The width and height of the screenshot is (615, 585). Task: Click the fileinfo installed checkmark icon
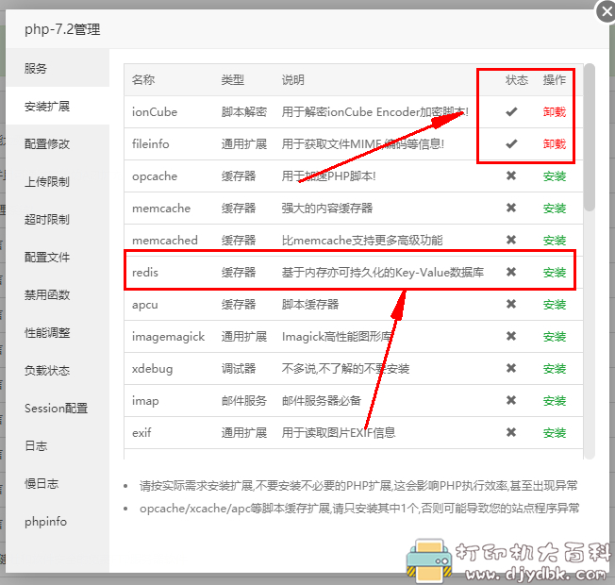(x=511, y=144)
